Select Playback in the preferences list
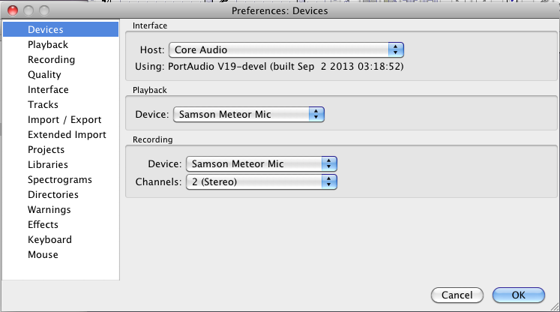 [x=48, y=45]
